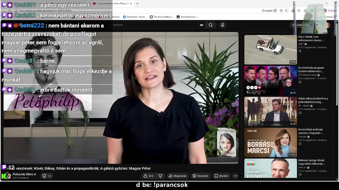Open Partizán Borbás Marcsi video thumbnail
339x190 pixels.
pos(270,142)
